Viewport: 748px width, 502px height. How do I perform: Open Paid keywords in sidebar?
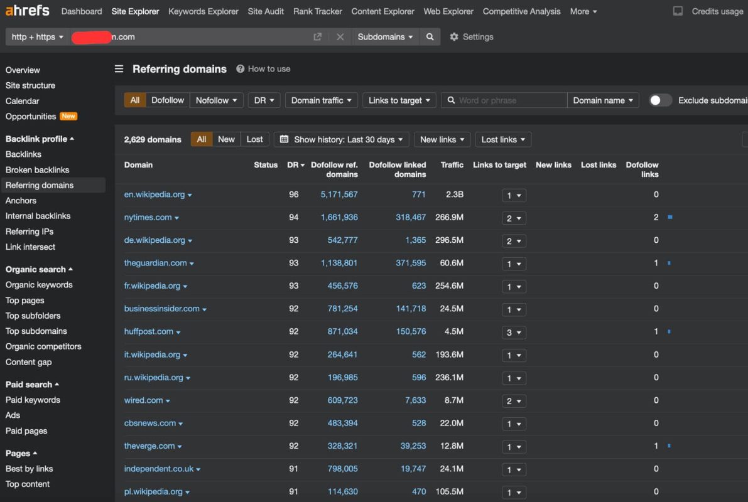pyautogui.click(x=33, y=400)
